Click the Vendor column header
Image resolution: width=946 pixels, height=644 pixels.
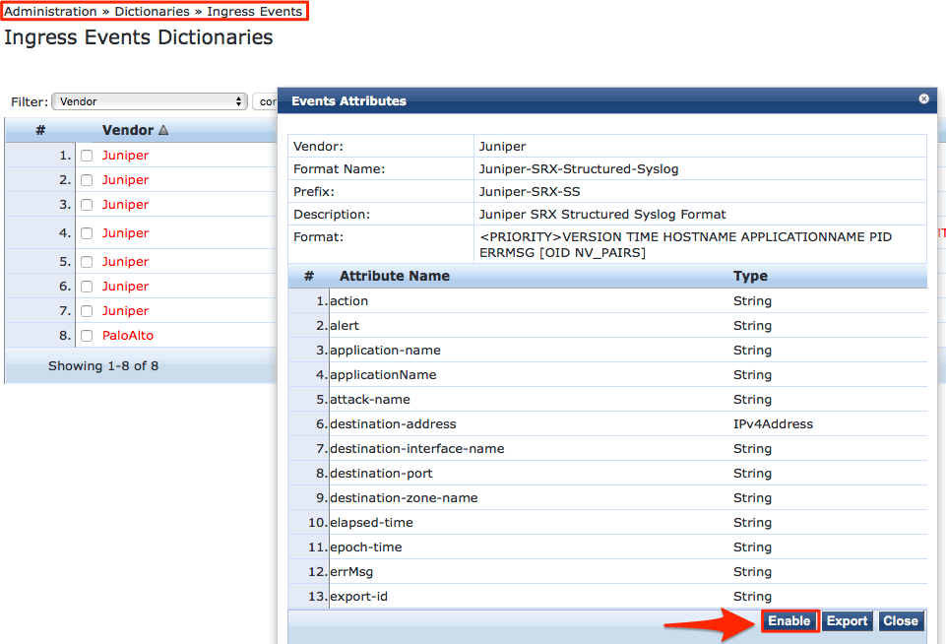click(x=128, y=130)
